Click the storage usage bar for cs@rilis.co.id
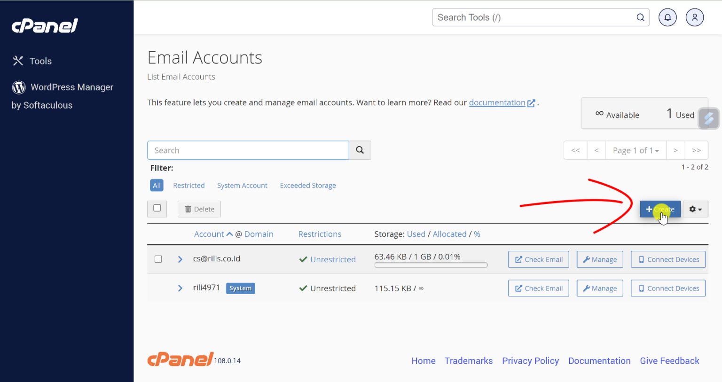The height and width of the screenshot is (382, 722). pyautogui.click(x=431, y=265)
